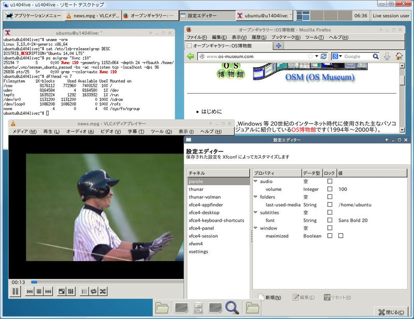414x319 pixels.
Task: Select the xsettings channel
Action: 218,252
